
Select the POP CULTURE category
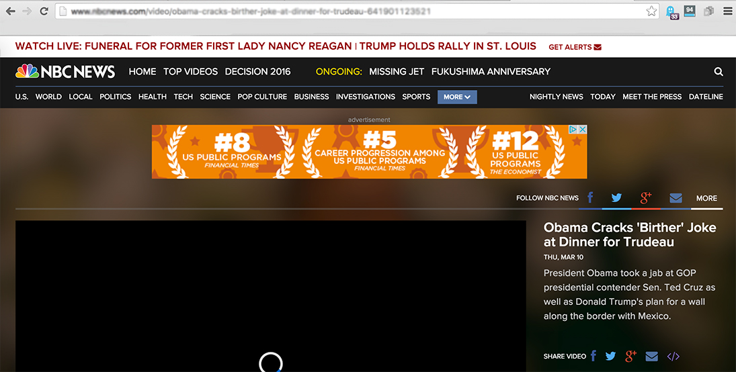[x=262, y=97]
